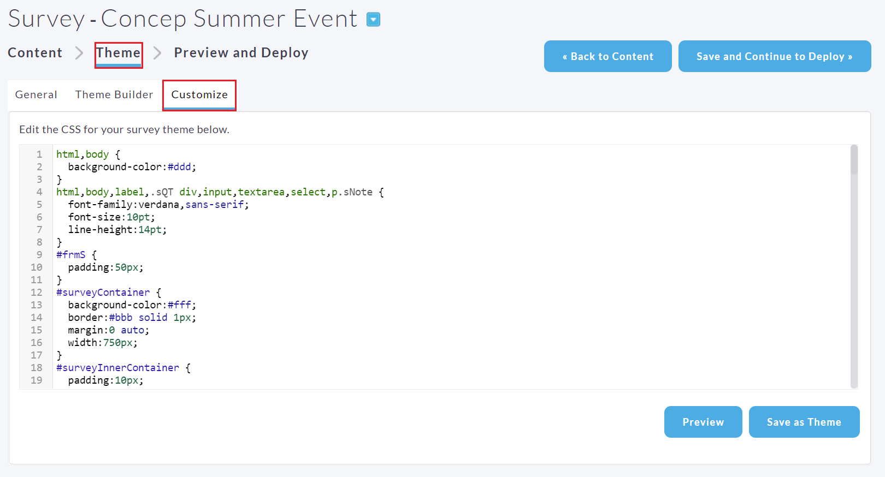Open Preview and Deploy step

point(241,53)
